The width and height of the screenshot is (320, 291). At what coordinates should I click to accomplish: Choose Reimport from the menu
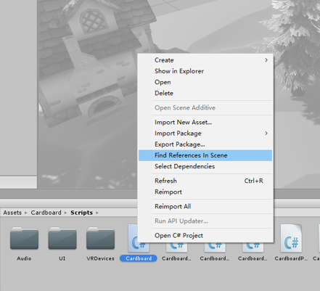205,192
